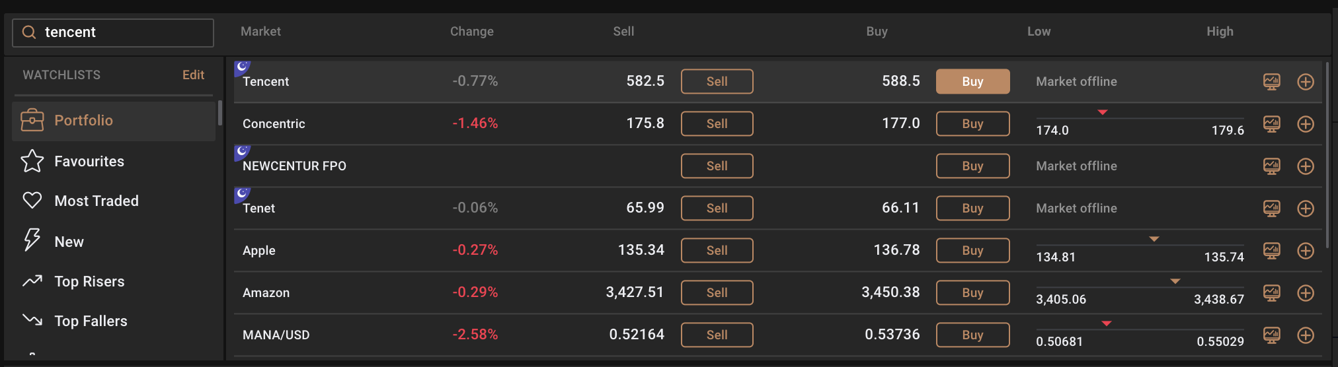This screenshot has width=1338, height=367.
Task: Click Sell button for Apple
Action: pyautogui.click(x=717, y=250)
